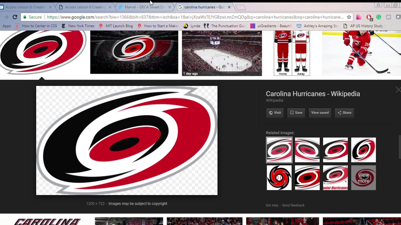Open hockey arena '1 day ago' thumbnail
The height and width of the screenshot is (225, 401).
click(x=222, y=53)
